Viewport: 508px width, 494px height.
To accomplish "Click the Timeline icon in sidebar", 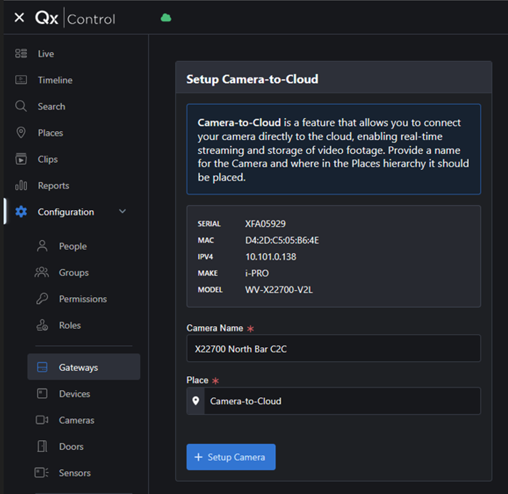I will (x=21, y=80).
